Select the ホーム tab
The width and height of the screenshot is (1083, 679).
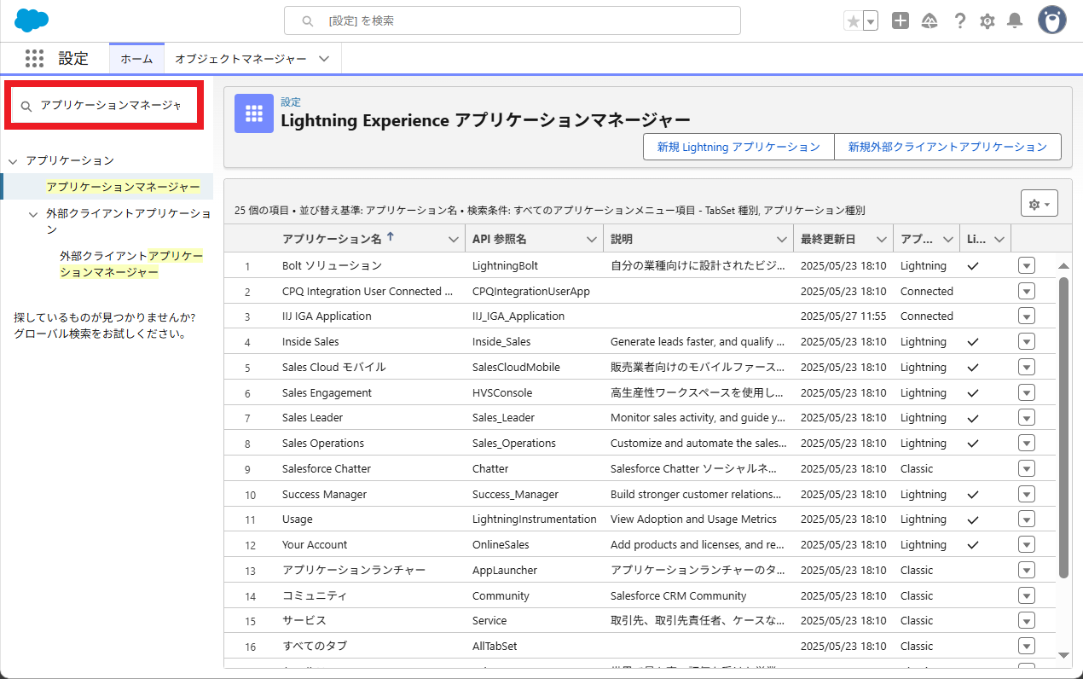coord(136,59)
